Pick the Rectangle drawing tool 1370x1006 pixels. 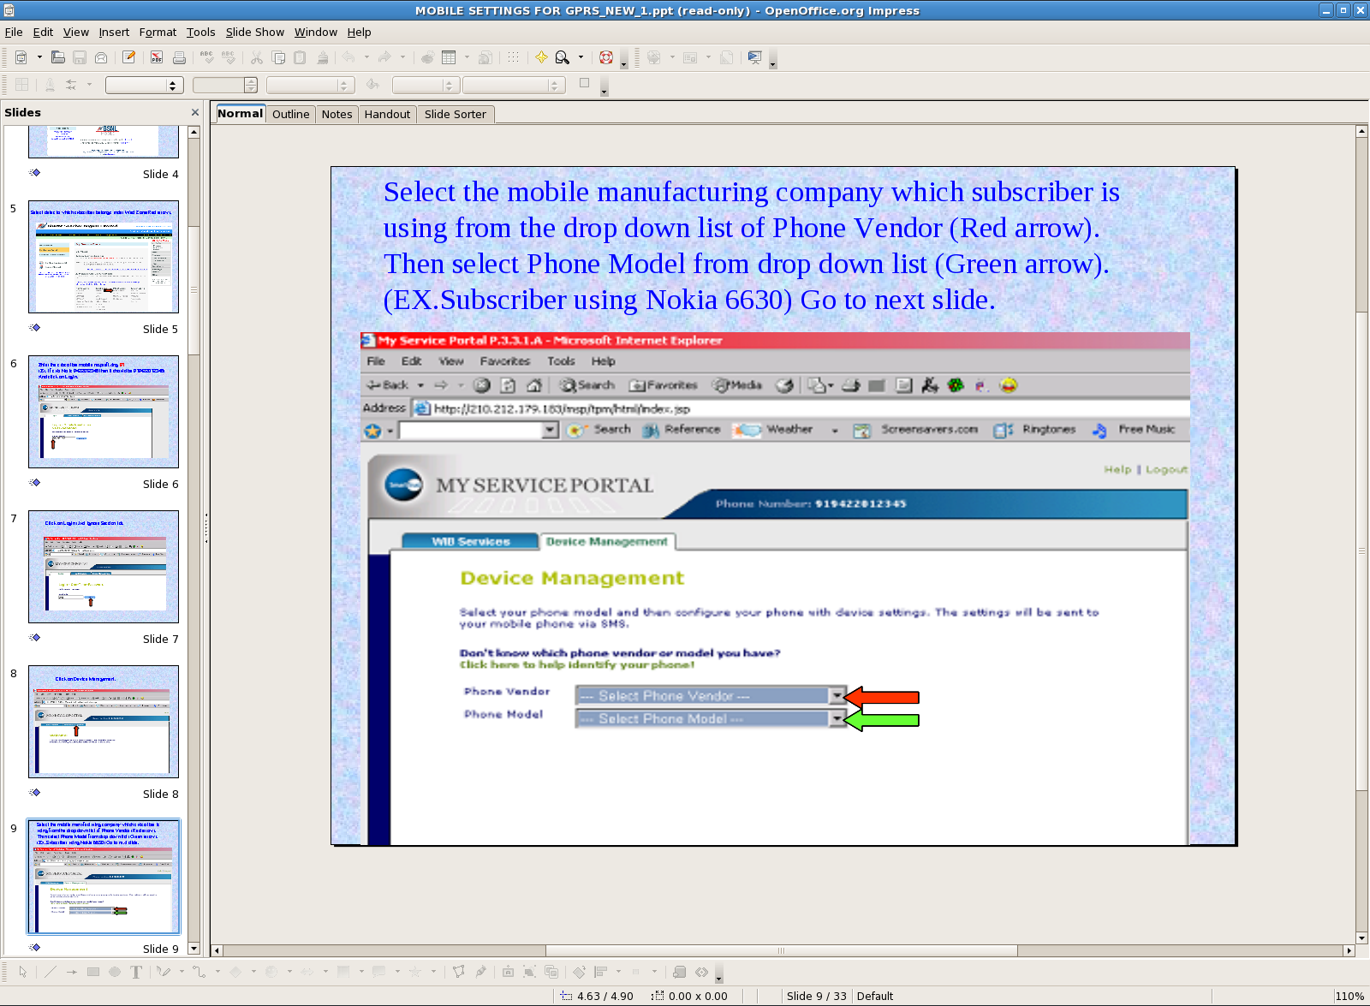coord(93,972)
